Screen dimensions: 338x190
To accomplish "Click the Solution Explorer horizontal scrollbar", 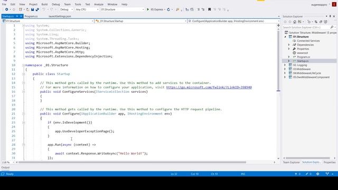I will [308, 158].
